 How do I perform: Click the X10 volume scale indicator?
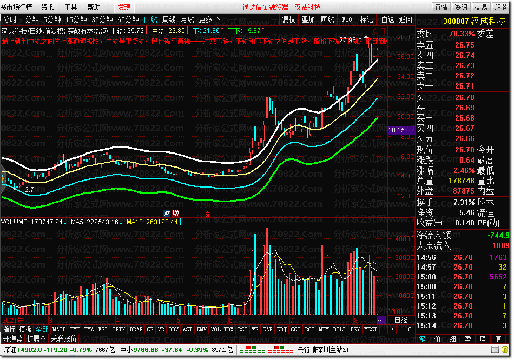[x=394, y=311]
